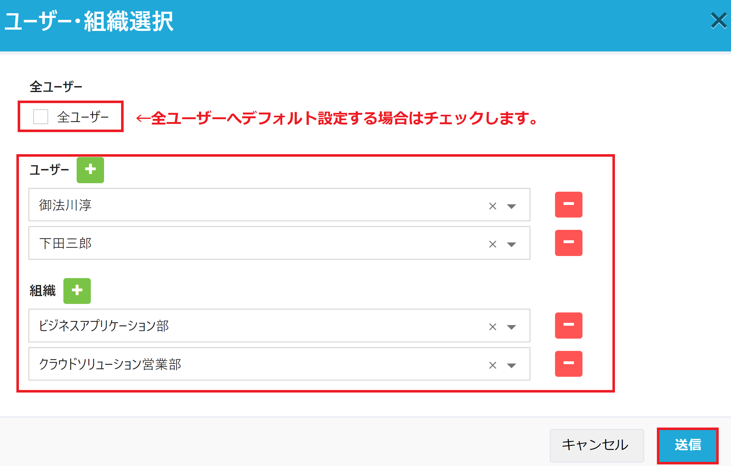The width and height of the screenshot is (731, 466).
Task: Clear 下田三郎 using the × icon
Action: coord(492,244)
